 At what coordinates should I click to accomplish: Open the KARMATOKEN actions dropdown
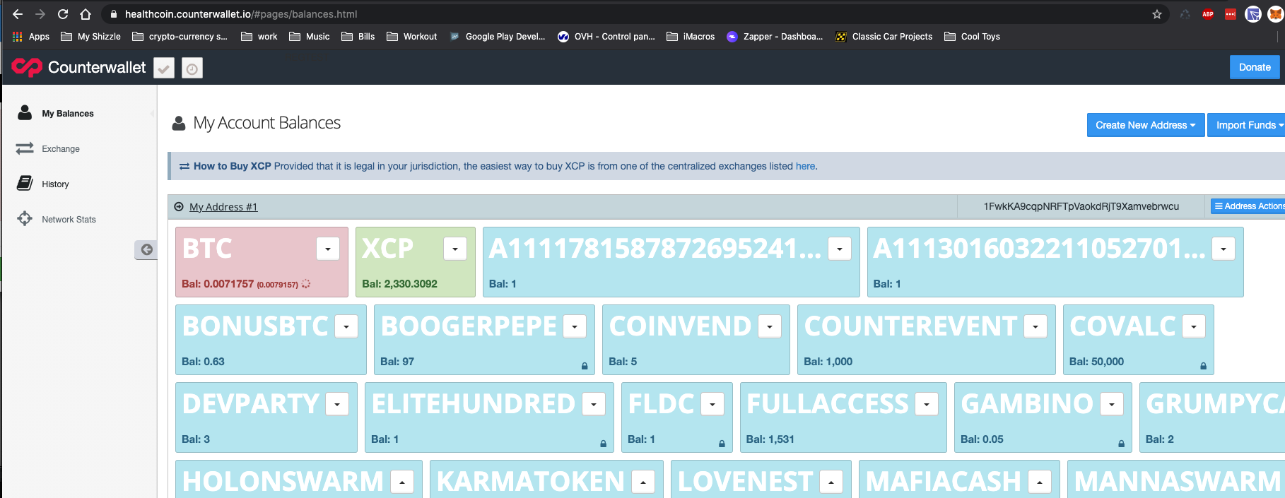[x=643, y=482]
